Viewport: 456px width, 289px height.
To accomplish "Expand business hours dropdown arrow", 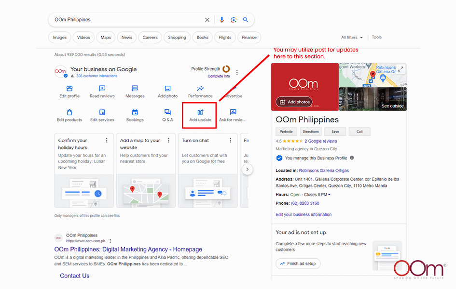I will tap(329, 195).
